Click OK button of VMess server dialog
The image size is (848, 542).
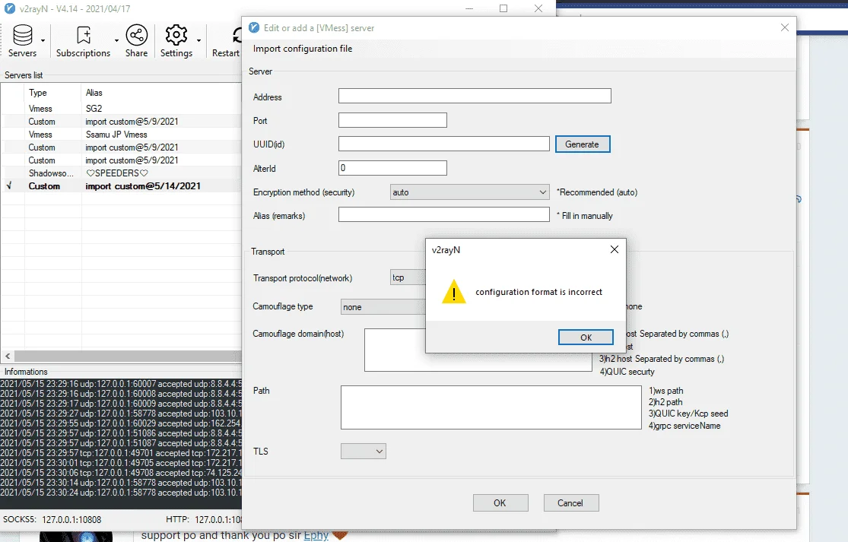click(x=500, y=503)
